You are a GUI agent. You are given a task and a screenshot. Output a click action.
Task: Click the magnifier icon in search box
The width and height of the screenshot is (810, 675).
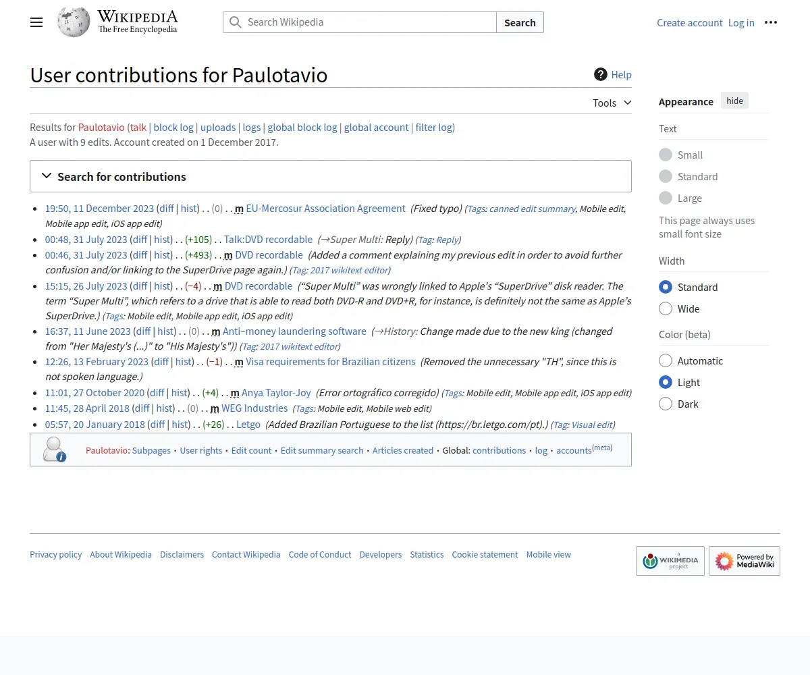(x=235, y=22)
